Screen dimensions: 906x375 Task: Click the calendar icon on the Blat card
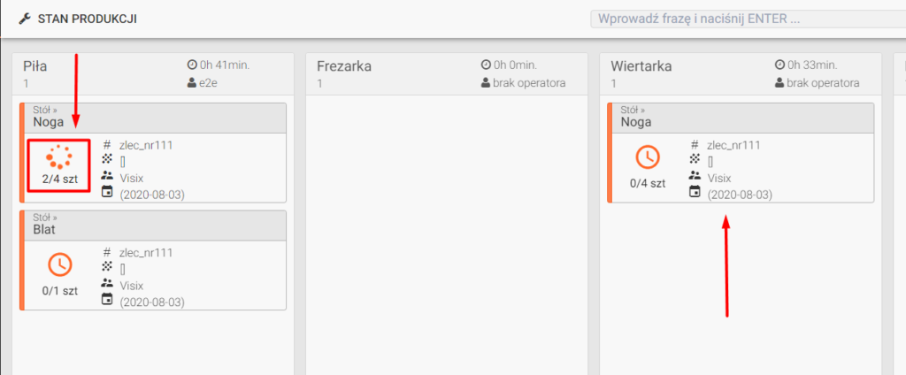(107, 300)
